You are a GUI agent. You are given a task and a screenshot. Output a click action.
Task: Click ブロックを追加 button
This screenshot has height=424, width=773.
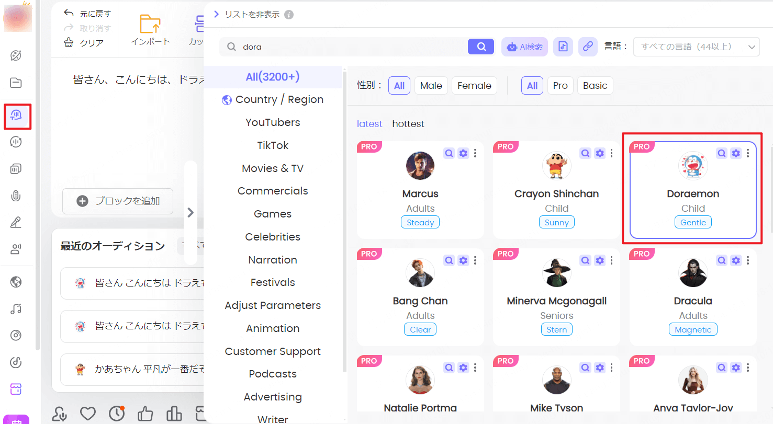[118, 201]
